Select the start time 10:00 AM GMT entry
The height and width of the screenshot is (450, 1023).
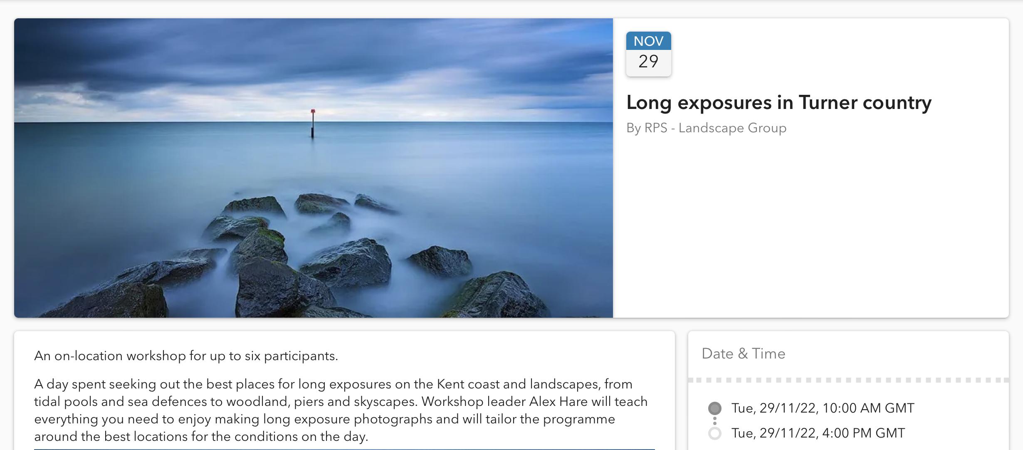coord(823,408)
